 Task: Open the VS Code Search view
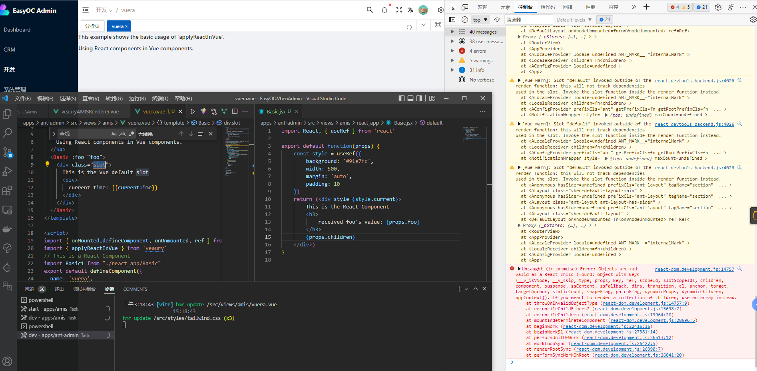coord(8,133)
